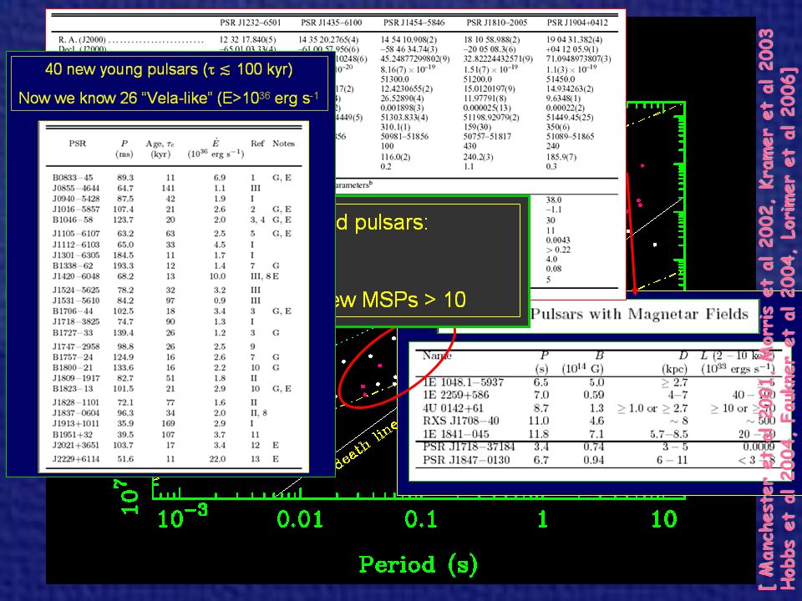Select the 'PSR J1847-0130' row name

point(466,460)
